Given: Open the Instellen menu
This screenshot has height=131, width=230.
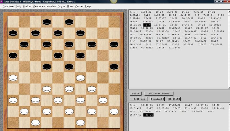Looking at the screenshot, I should point(51,6).
